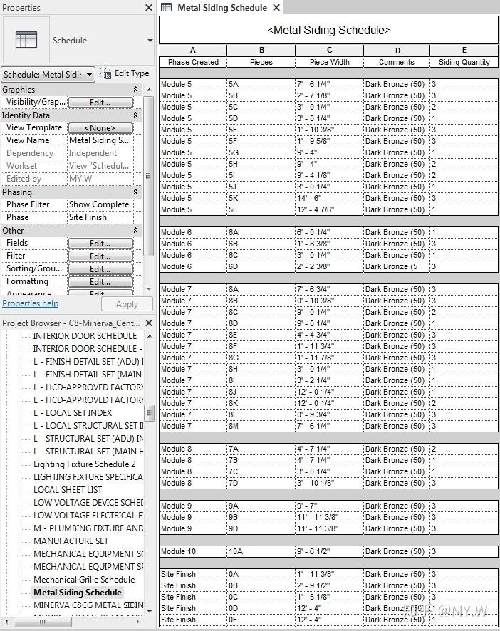Open the Schedule type selector dropdown
500x631 pixels.
pos(150,41)
